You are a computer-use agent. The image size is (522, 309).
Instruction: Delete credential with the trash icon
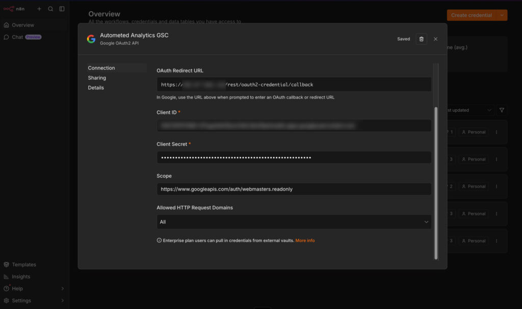point(421,39)
